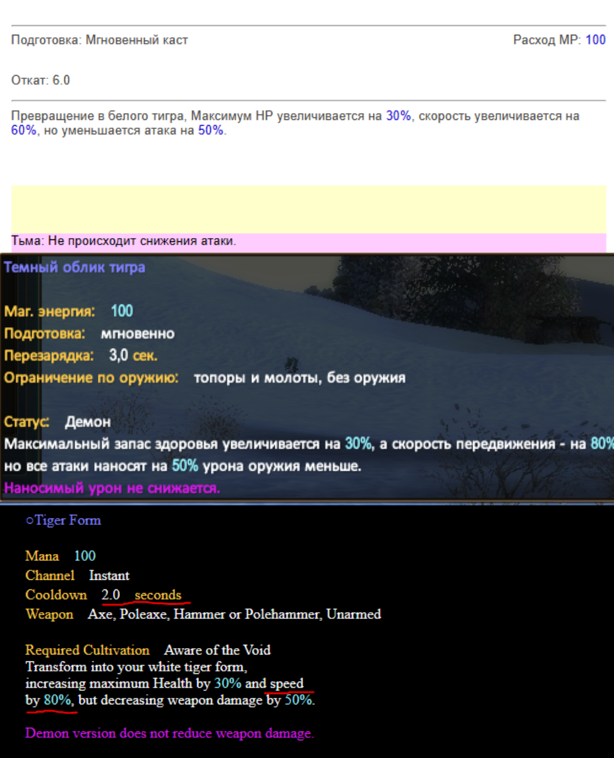The height and width of the screenshot is (758, 614).
Task: Click the Статус: Демон line
Action: [x=57, y=421]
